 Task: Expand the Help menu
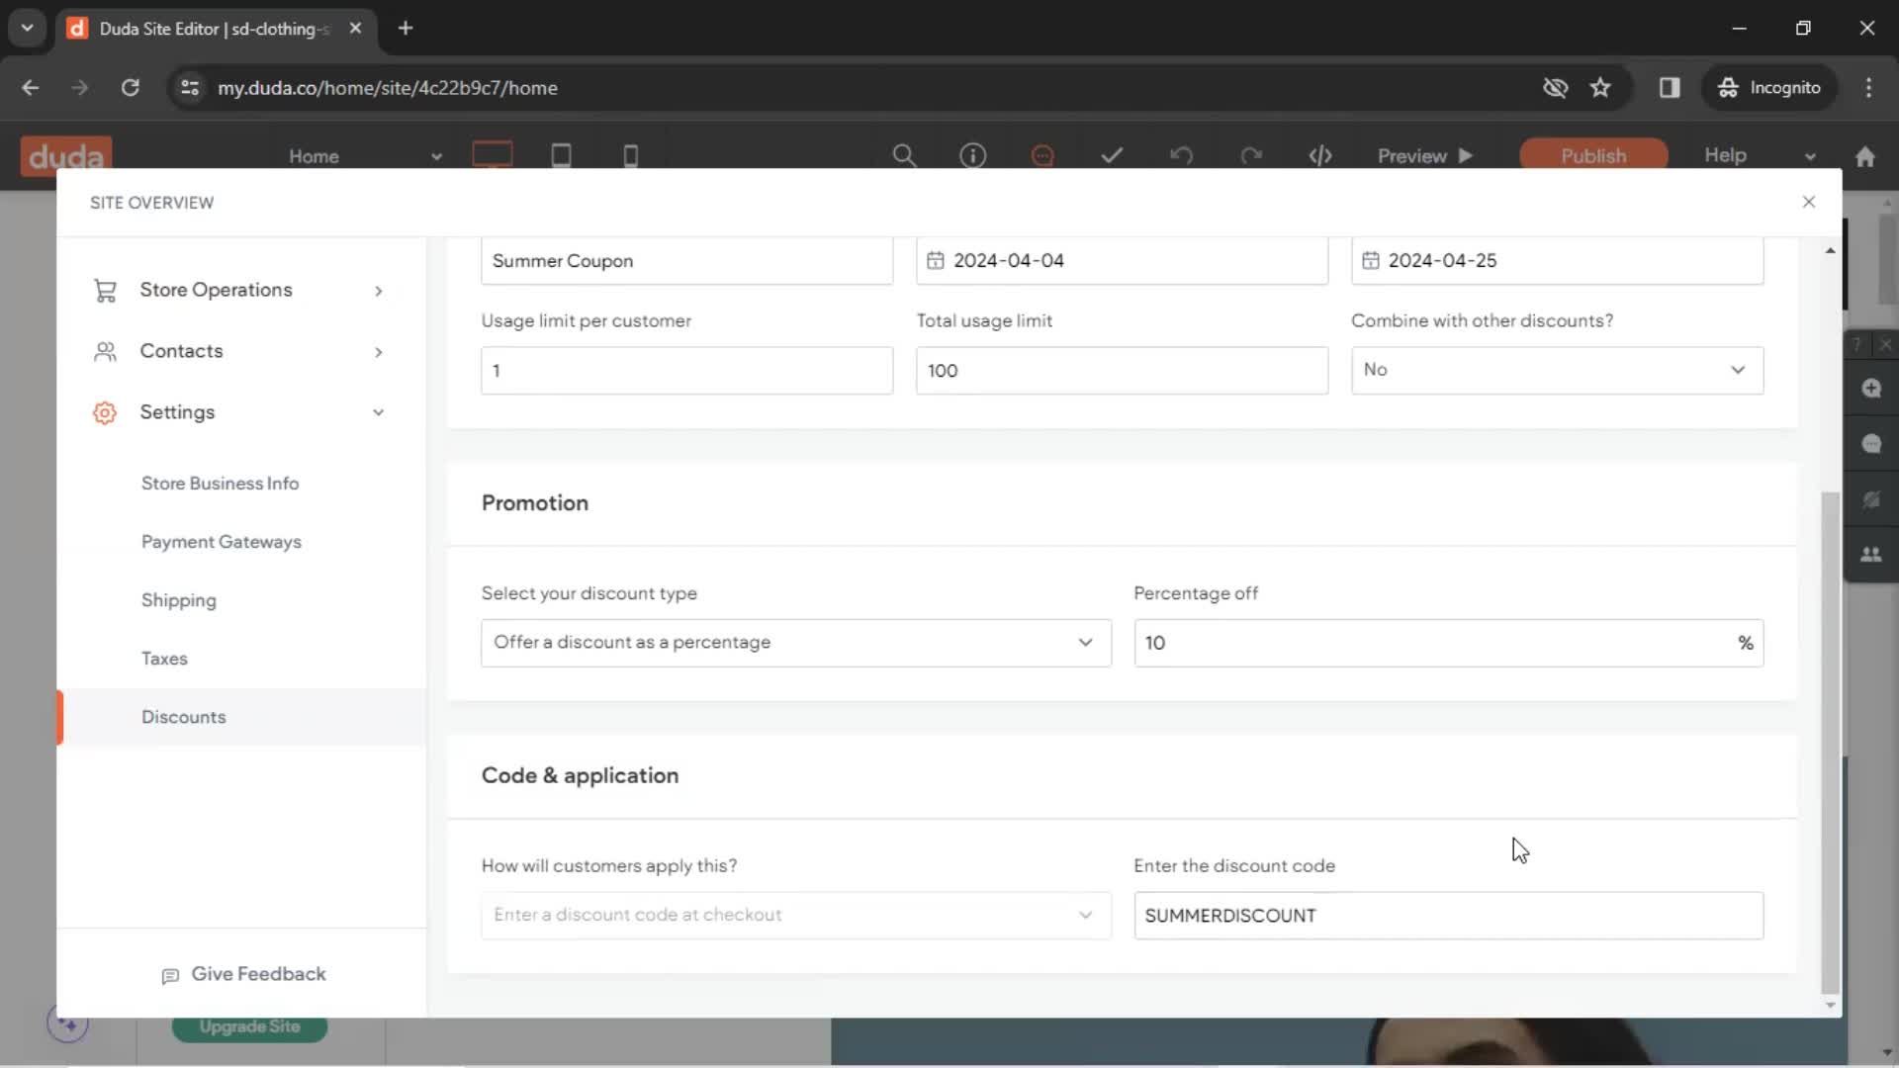pyautogui.click(x=1761, y=156)
